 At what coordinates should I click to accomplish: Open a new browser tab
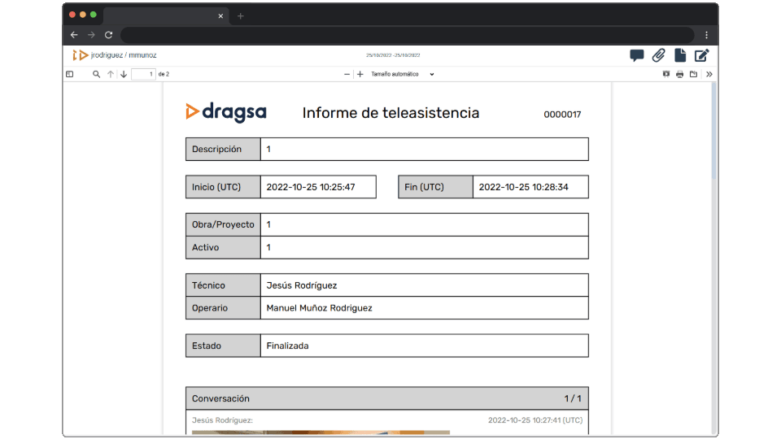[x=241, y=16]
